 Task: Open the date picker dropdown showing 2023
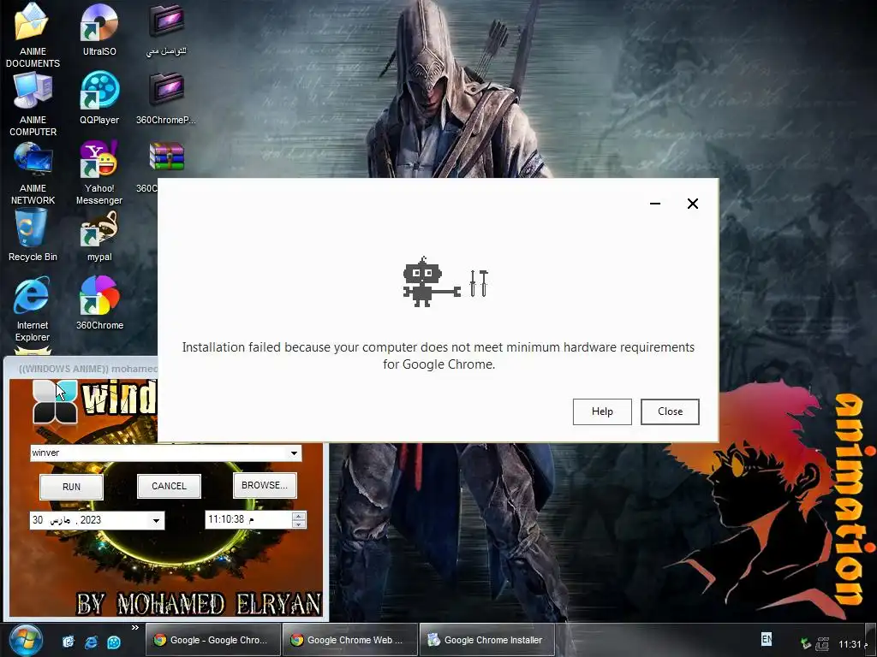156,521
